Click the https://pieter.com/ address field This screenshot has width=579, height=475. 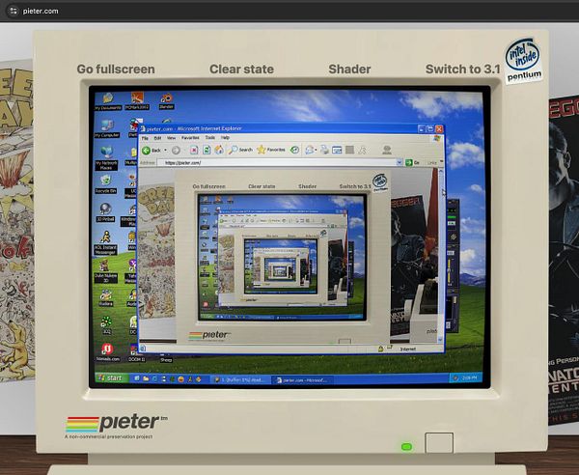point(277,162)
